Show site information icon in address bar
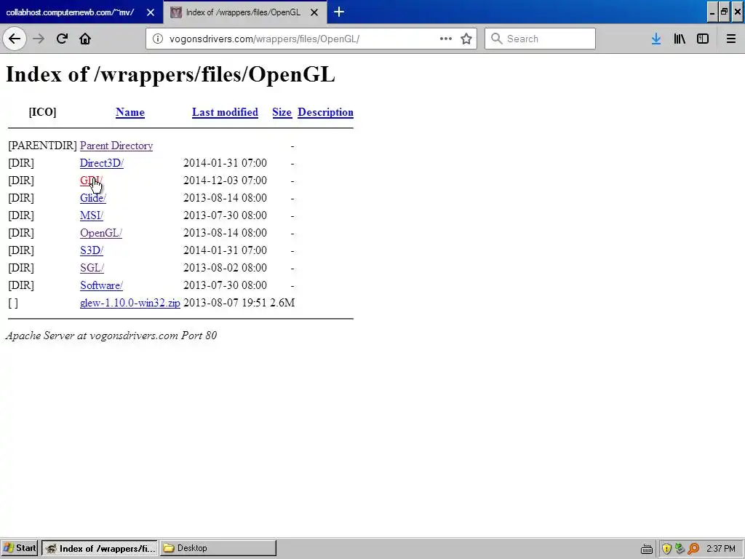 pyautogui.click(x=157, y=39)
